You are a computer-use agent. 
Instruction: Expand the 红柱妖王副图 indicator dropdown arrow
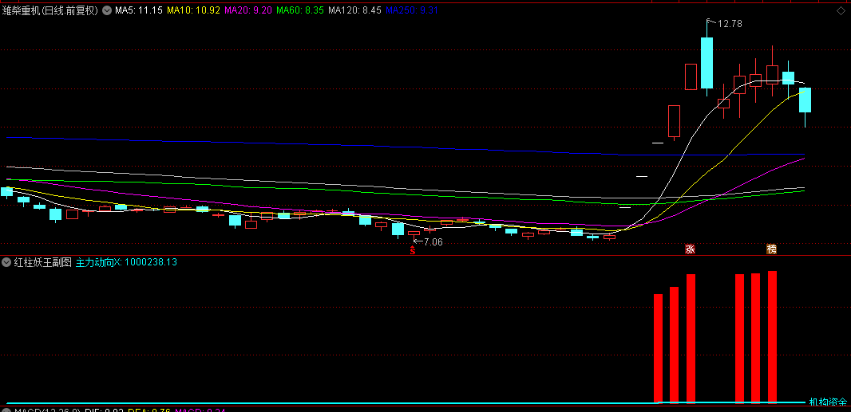(6, 262)
